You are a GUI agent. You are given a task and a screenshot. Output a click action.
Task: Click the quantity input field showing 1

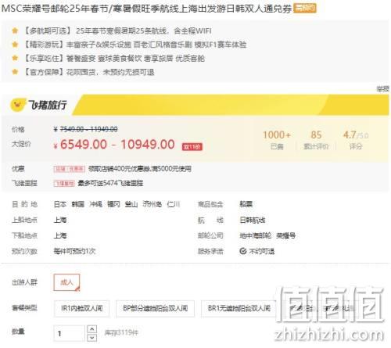pyautogui.click(x=70, y=333)
